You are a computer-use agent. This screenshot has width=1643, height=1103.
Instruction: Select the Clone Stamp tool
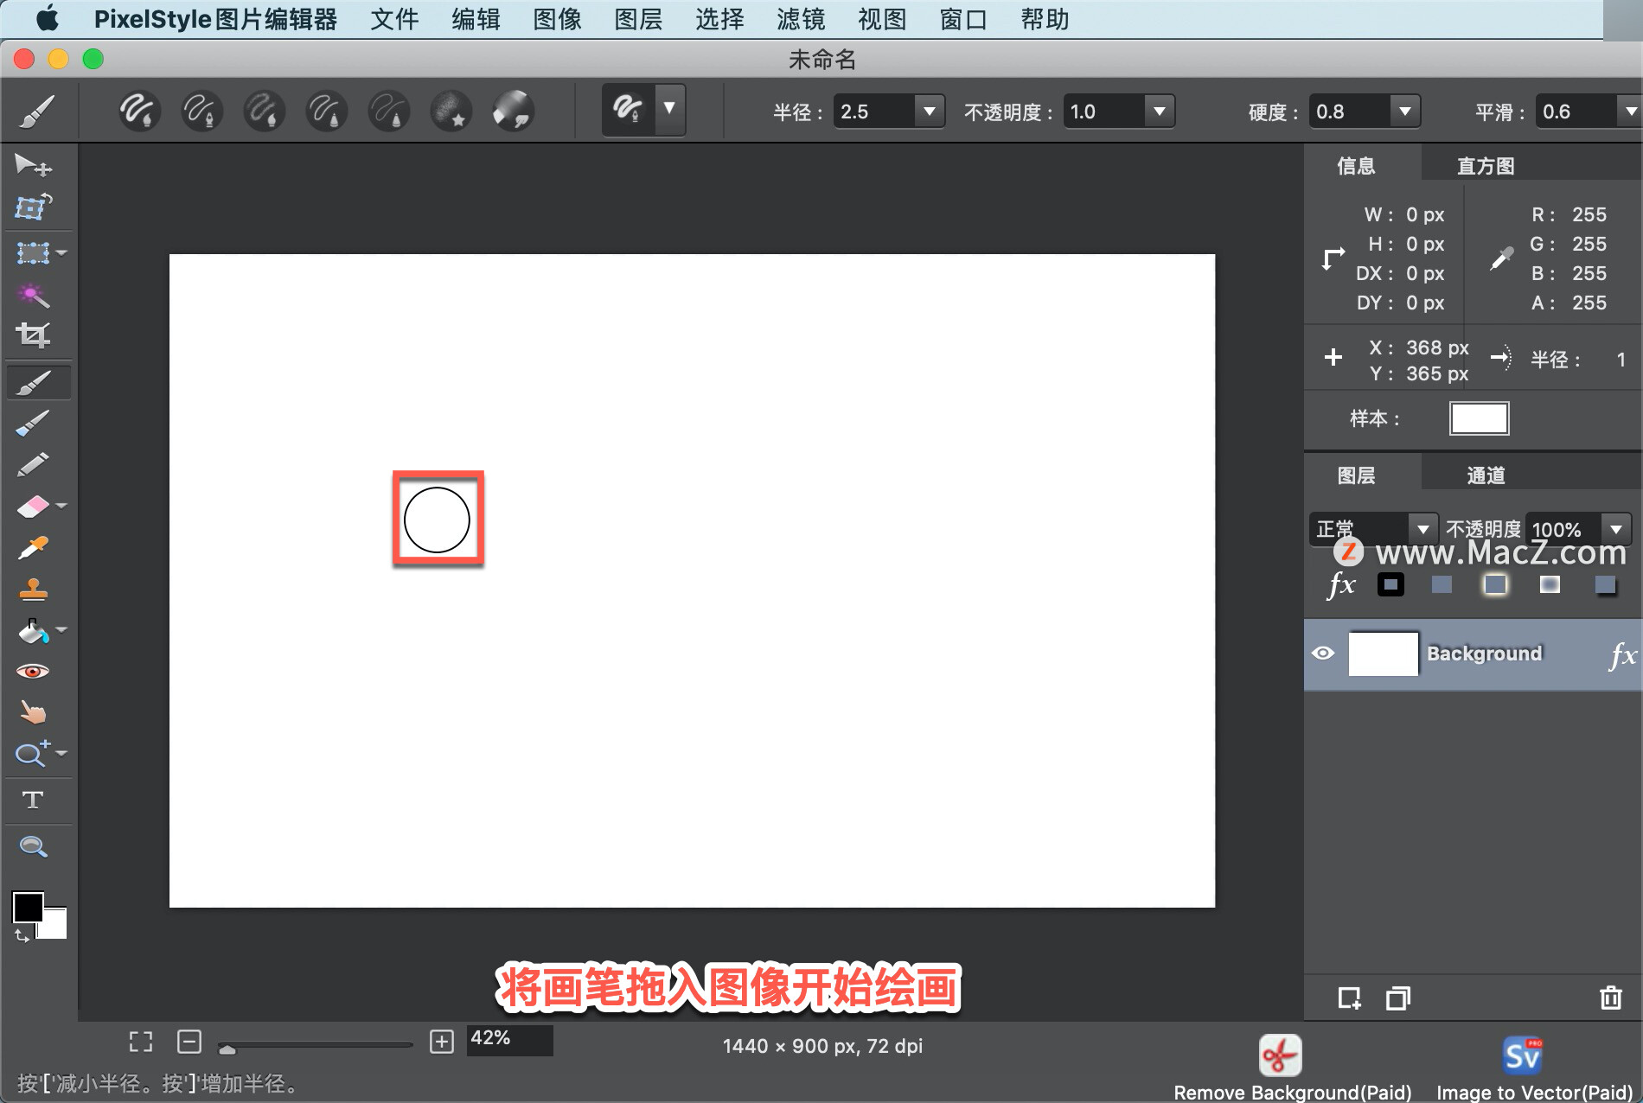tap(33, 589)
